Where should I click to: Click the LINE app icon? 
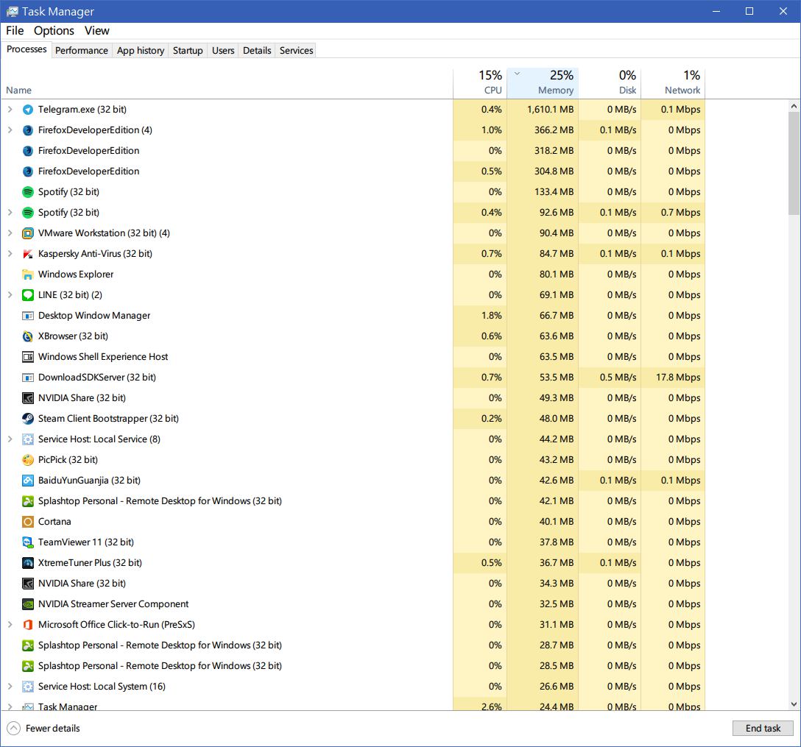[27, 295]
